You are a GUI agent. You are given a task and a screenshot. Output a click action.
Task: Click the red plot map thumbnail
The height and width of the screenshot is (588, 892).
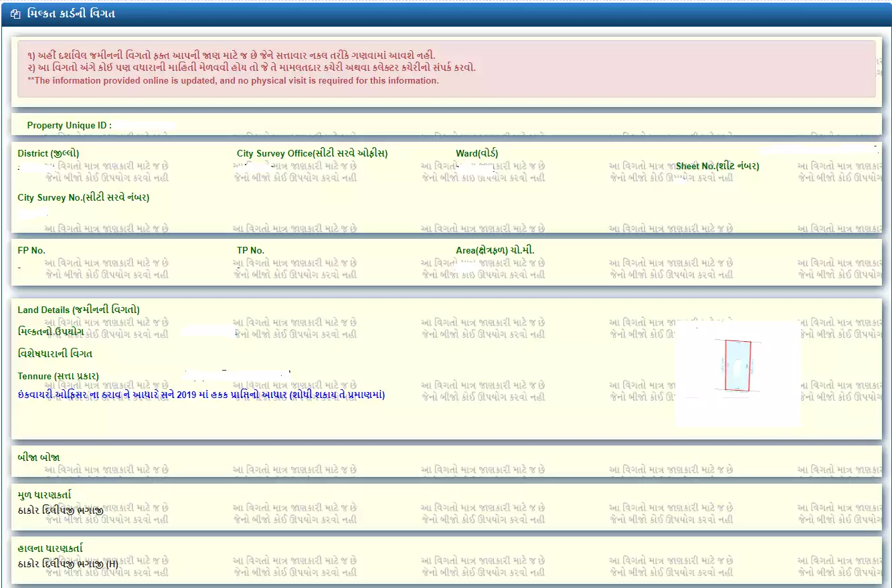coord(737,365)
